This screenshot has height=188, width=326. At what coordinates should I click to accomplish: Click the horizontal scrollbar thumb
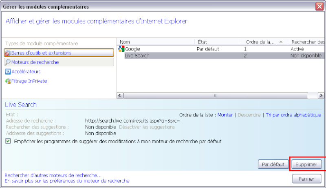coord(216,96)
